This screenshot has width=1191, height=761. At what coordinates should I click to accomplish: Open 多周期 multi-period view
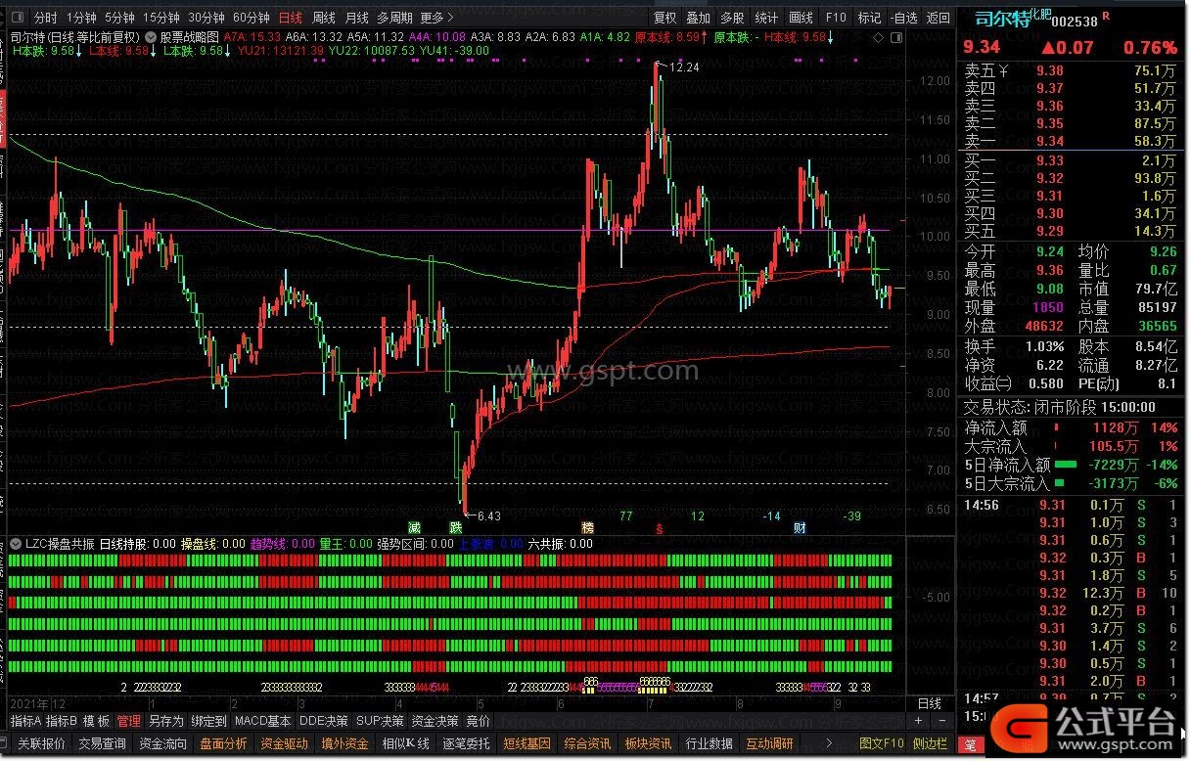pyautogui.click(x=395, y=18)
